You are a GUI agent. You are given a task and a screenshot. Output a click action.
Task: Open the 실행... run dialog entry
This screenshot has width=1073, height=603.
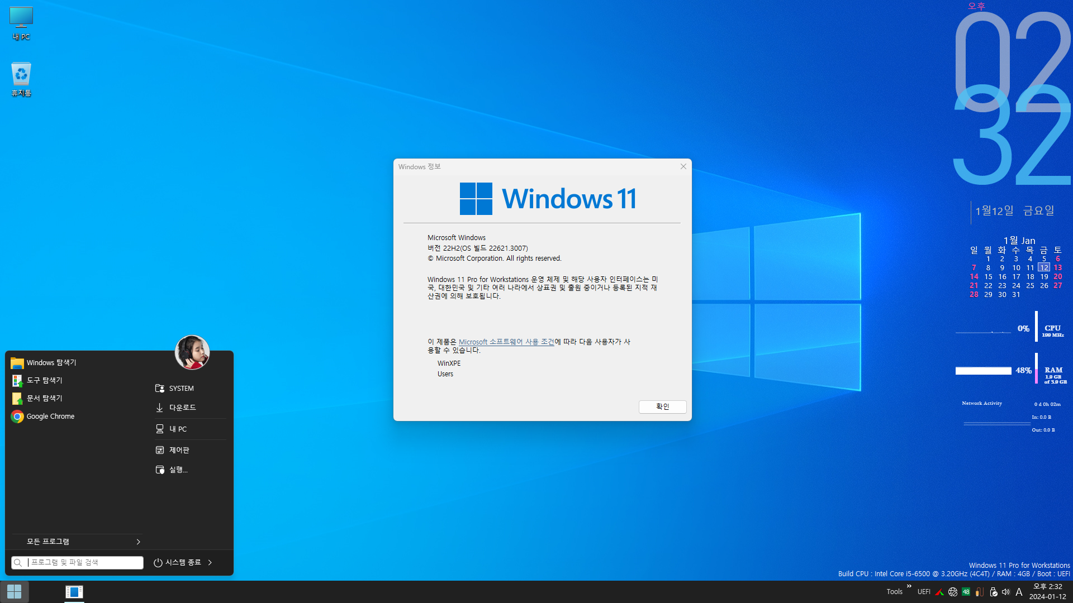190,470
